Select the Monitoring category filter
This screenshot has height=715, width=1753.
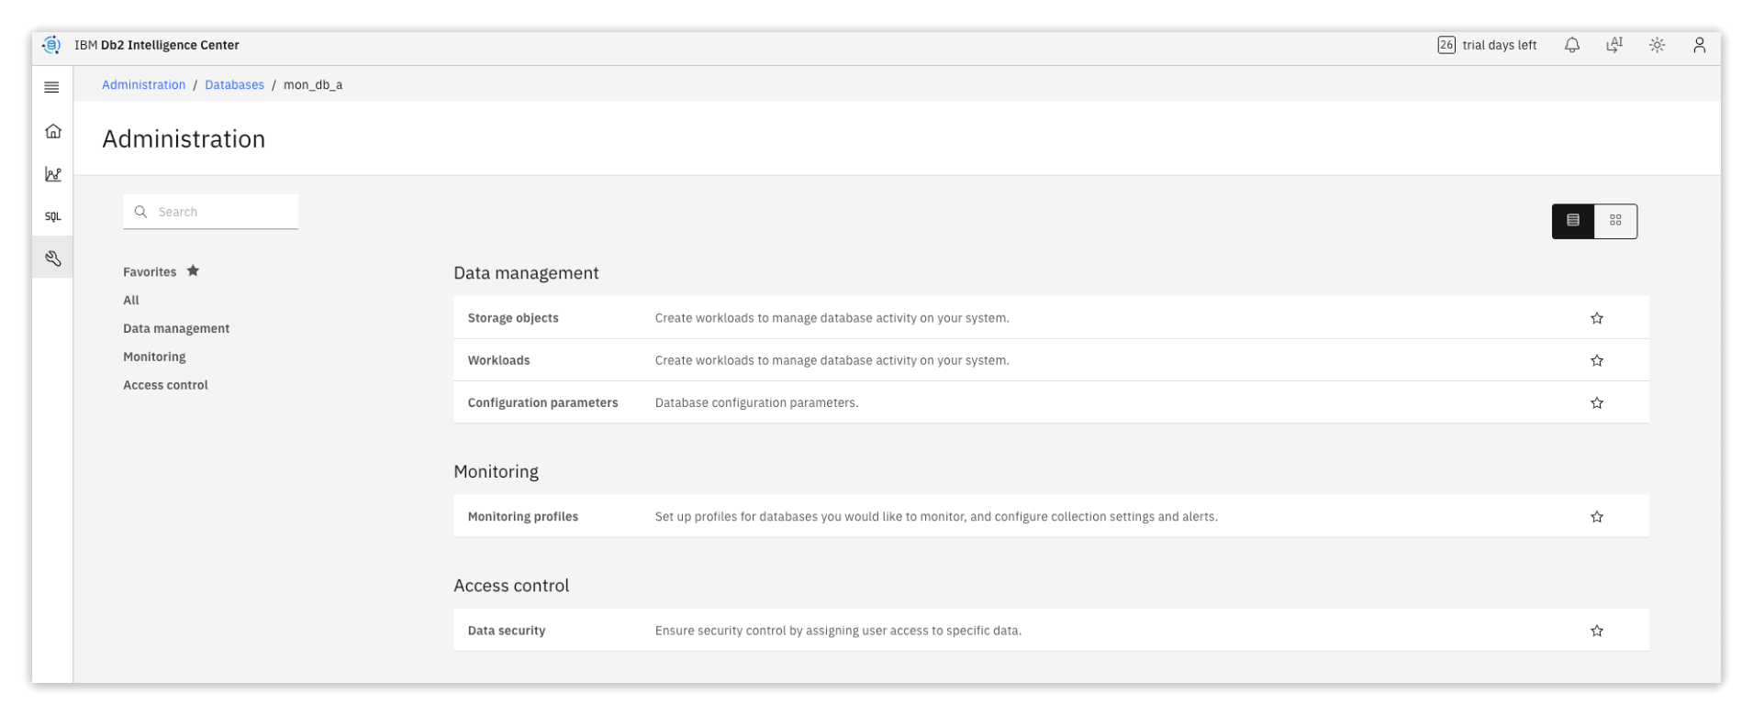(154, 357)
